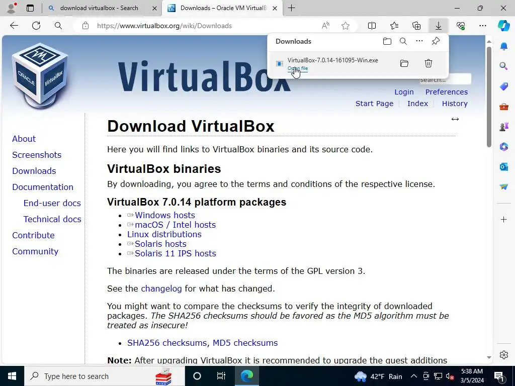515x386 pixels.
Task: Open Browser essentials heart icon
Action: pos(461,26)
